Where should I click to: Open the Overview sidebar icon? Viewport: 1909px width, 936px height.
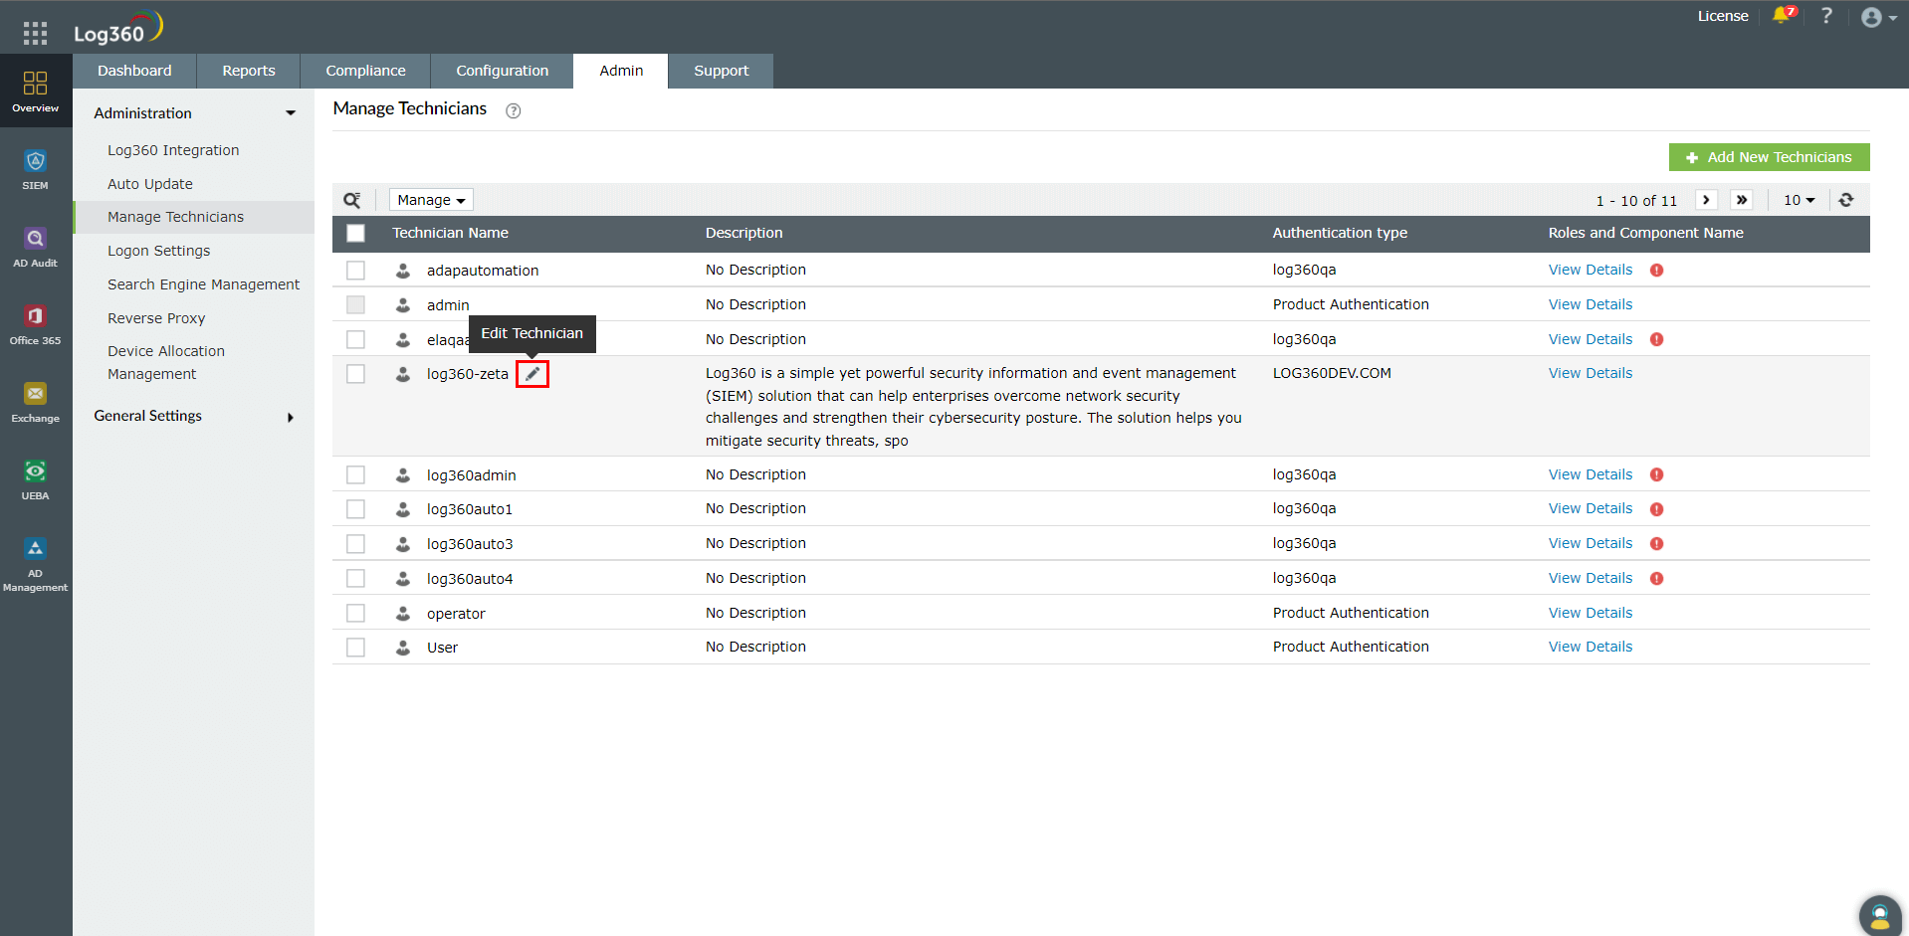(x=36, y=91)
